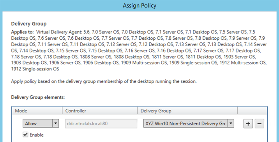Add a delivery group element with plus button
The height and width of the screenshot is (142, 279).
tap(248, 123)
